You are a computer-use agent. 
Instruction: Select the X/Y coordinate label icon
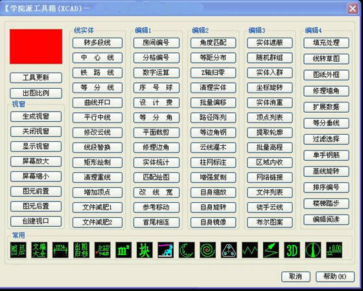pos(102,250)
